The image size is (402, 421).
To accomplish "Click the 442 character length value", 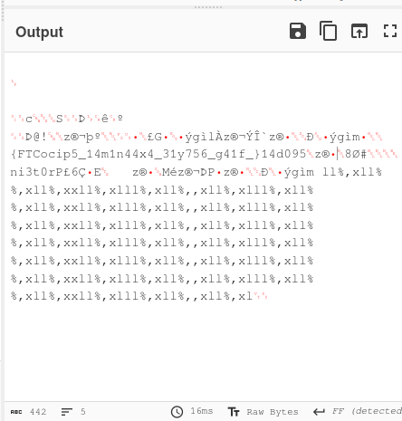I will [38, 412].
